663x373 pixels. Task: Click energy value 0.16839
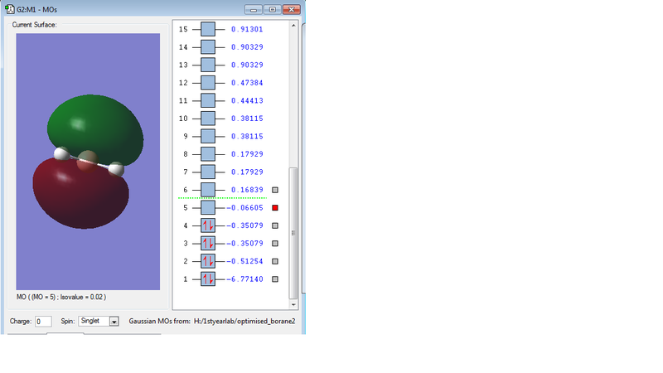point(247,190)
